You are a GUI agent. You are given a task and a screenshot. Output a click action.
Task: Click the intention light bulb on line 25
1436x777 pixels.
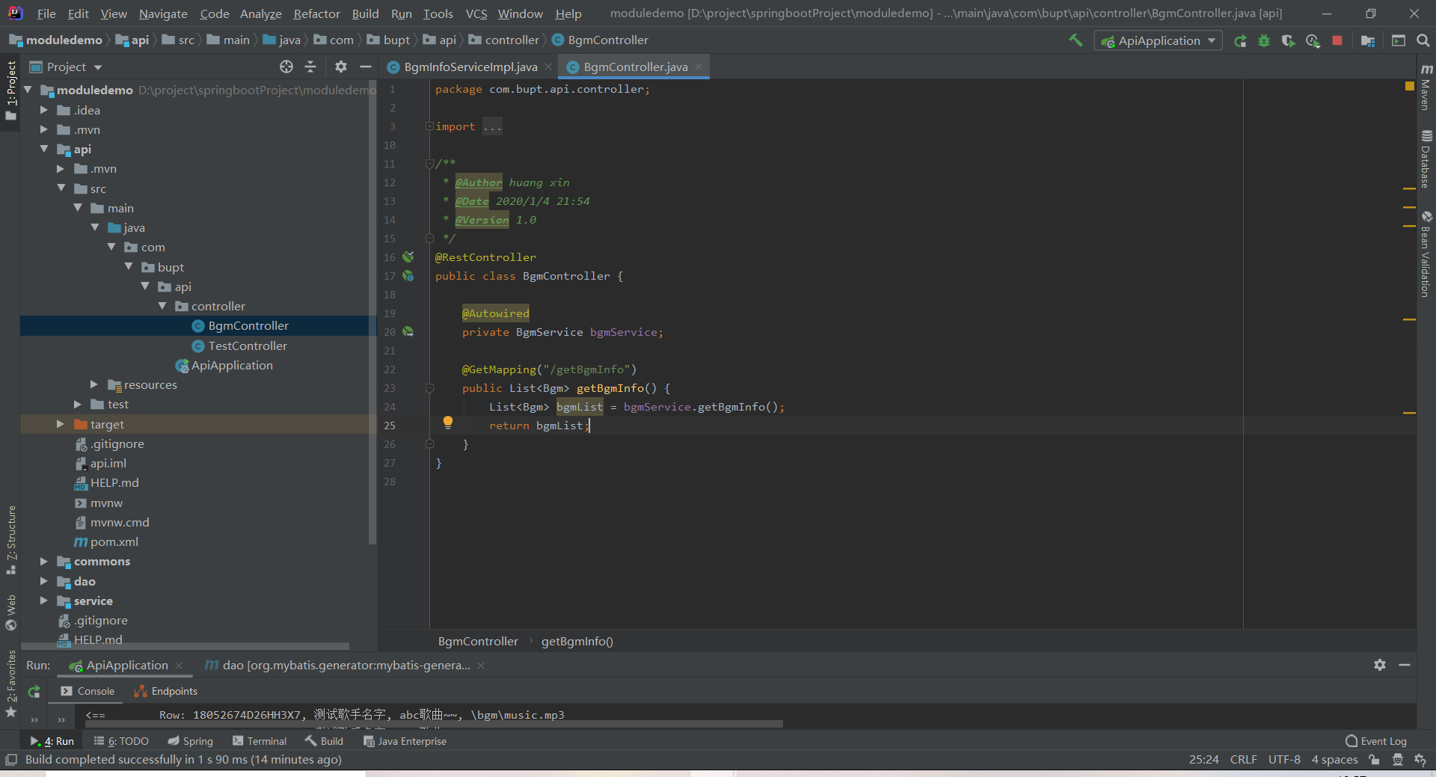coord(448,423)
